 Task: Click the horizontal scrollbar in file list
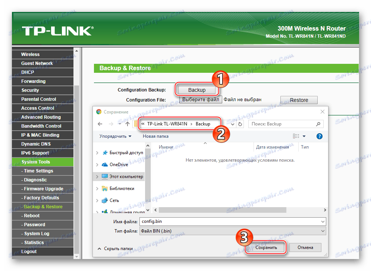[x=222, y=210]
